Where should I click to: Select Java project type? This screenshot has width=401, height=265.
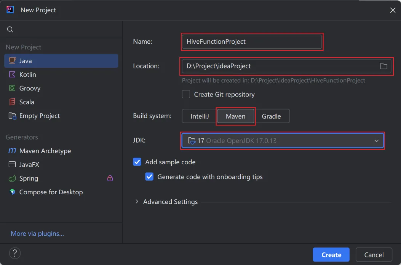coord(61,61)
